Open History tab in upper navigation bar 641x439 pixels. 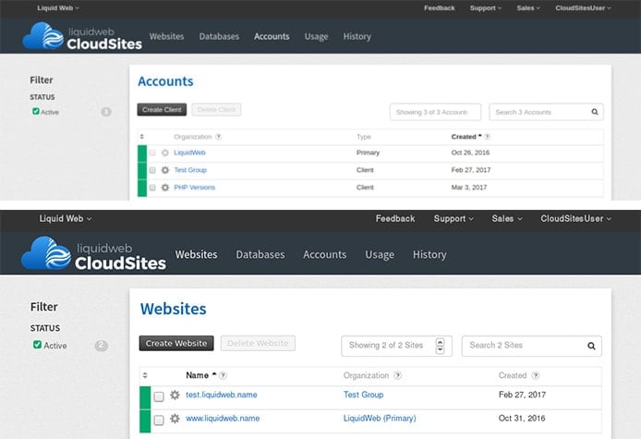click(357, 36)
